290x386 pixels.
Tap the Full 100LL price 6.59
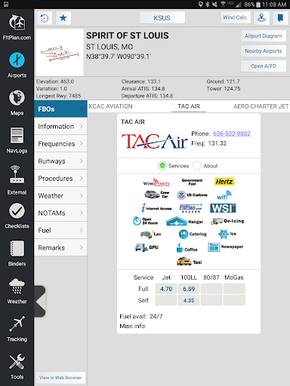[189, 289]
